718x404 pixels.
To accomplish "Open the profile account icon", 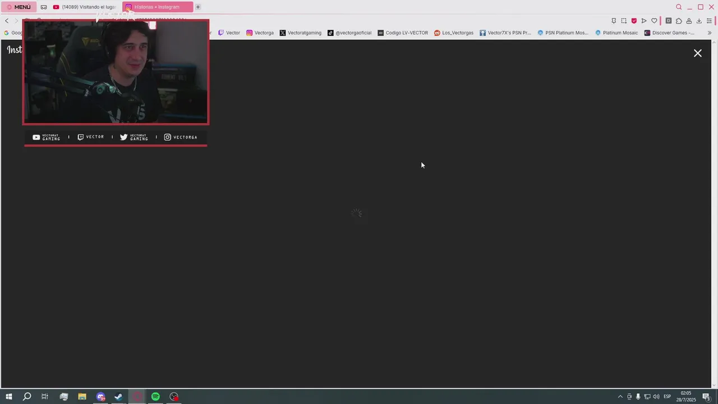I will [x=689, y=21].
